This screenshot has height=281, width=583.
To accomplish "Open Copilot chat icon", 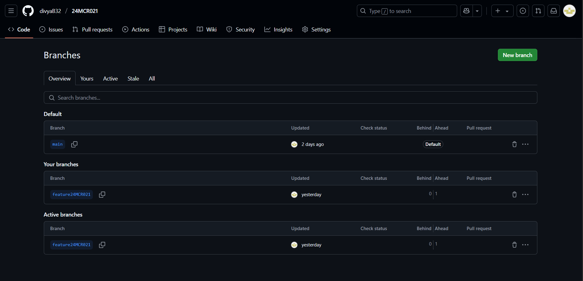I will [466, 11].
